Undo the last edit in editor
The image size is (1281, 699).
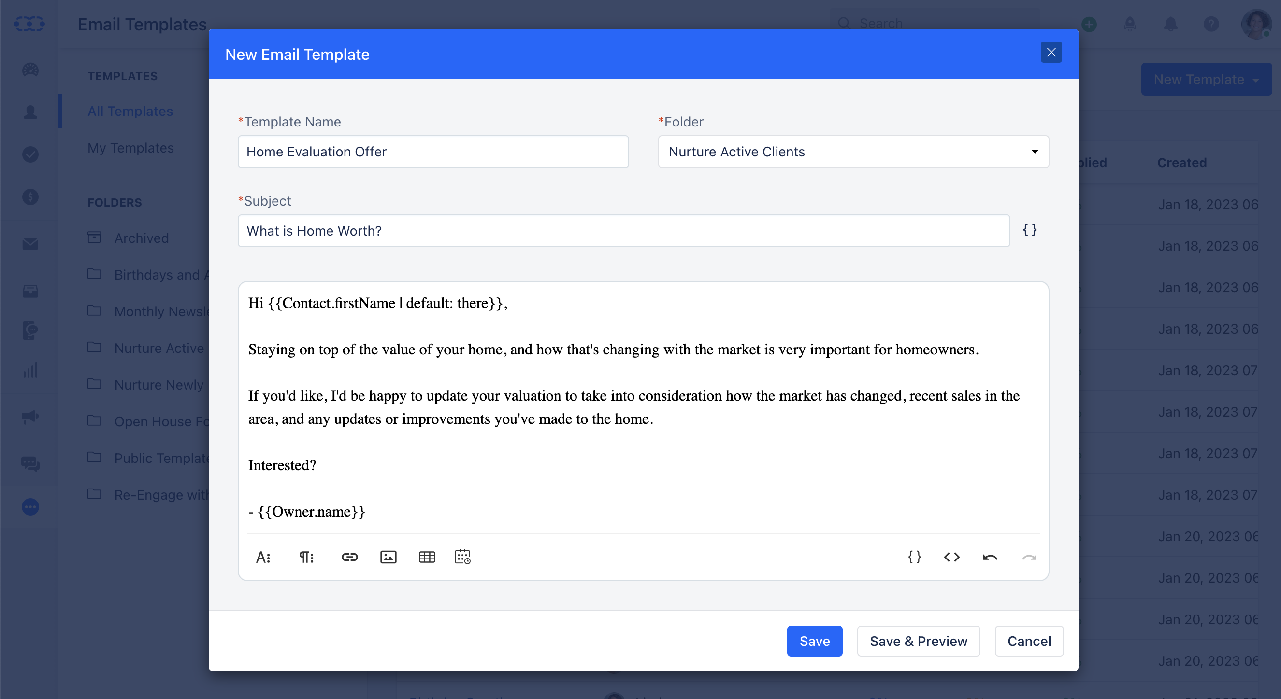click(990, 558)
